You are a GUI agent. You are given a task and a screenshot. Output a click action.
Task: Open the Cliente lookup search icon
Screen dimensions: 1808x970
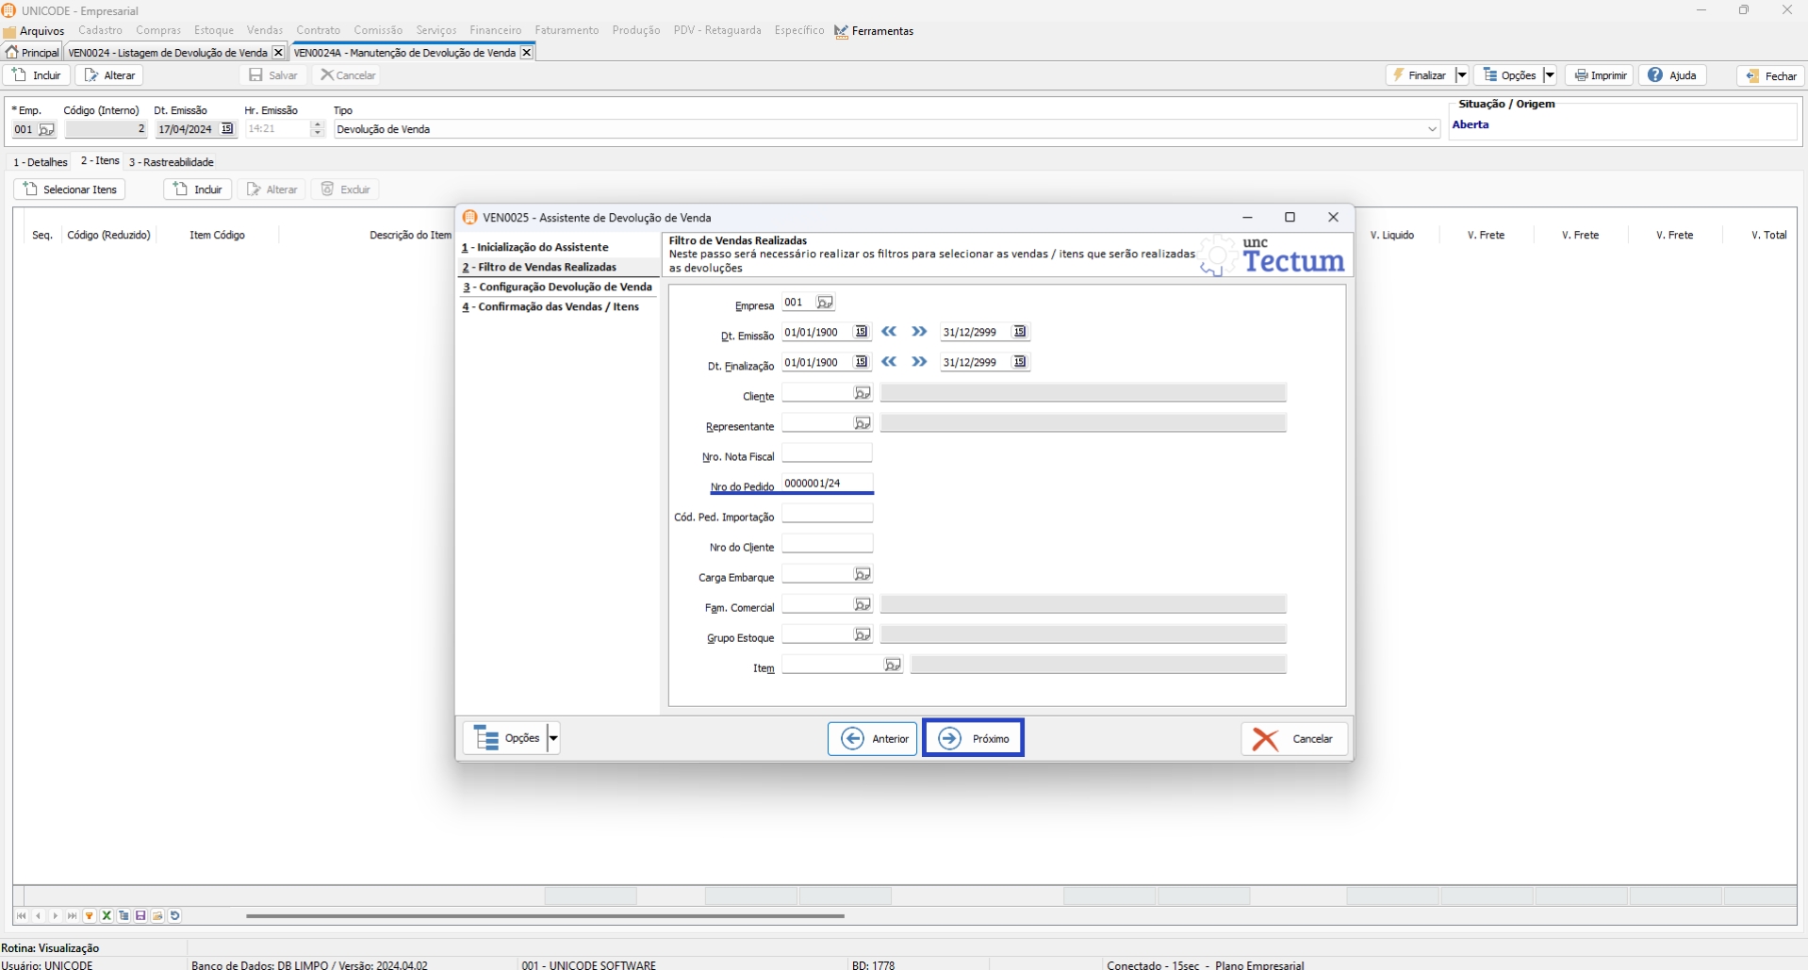(x=862, y=393)
